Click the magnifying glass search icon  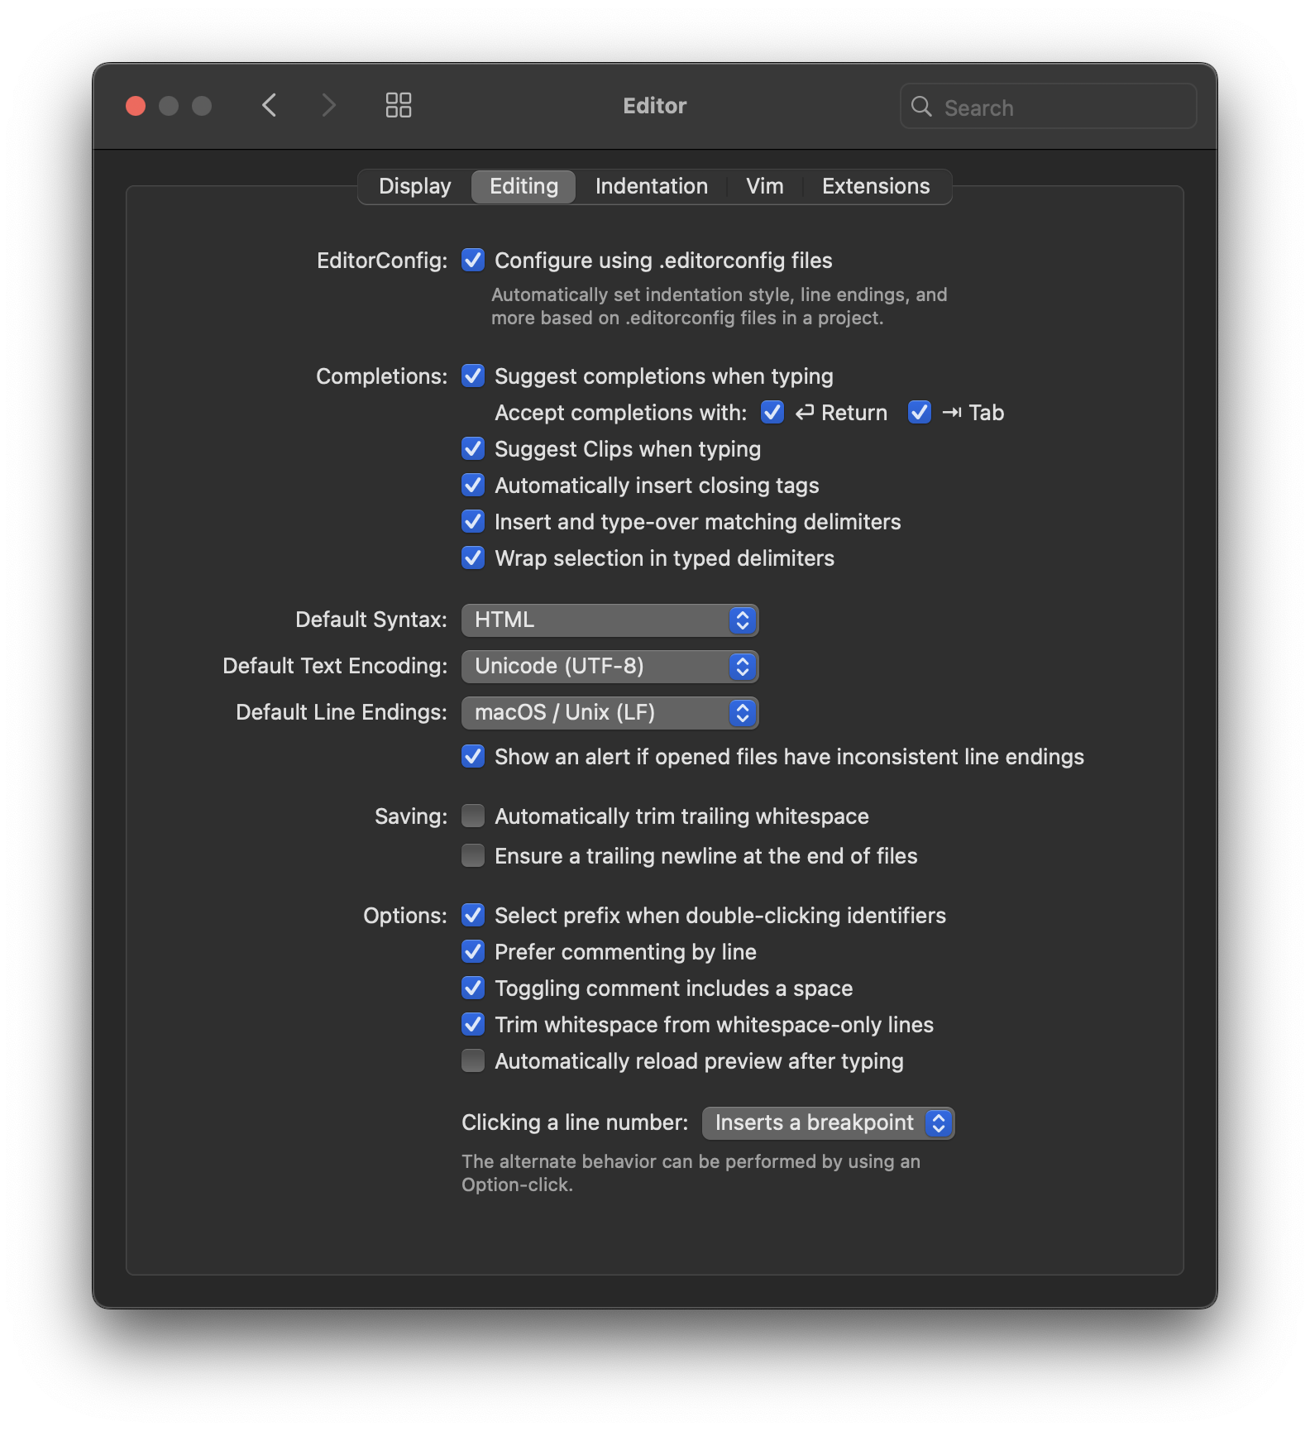(921, 106)
